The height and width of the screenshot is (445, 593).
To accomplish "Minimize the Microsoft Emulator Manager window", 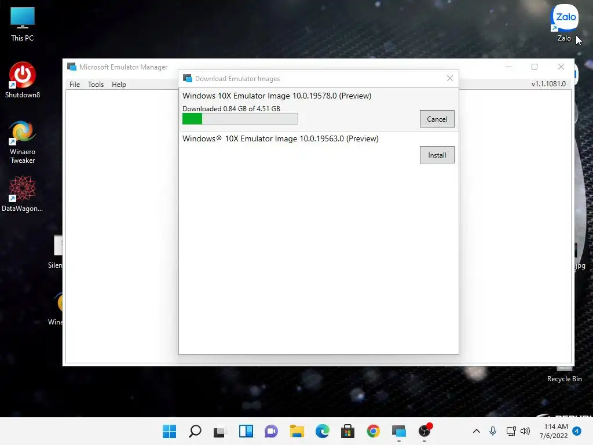I will (508, 67).
